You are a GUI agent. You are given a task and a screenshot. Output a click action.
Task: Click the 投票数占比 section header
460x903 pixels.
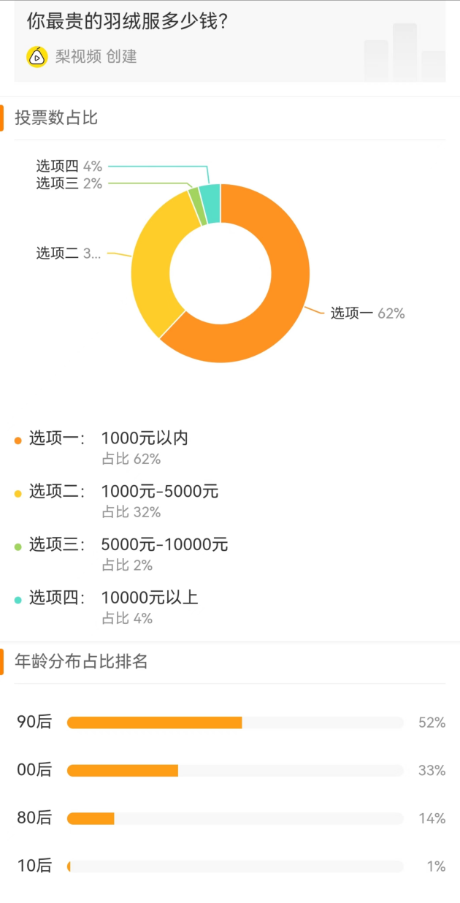click(x=56, y=118)
